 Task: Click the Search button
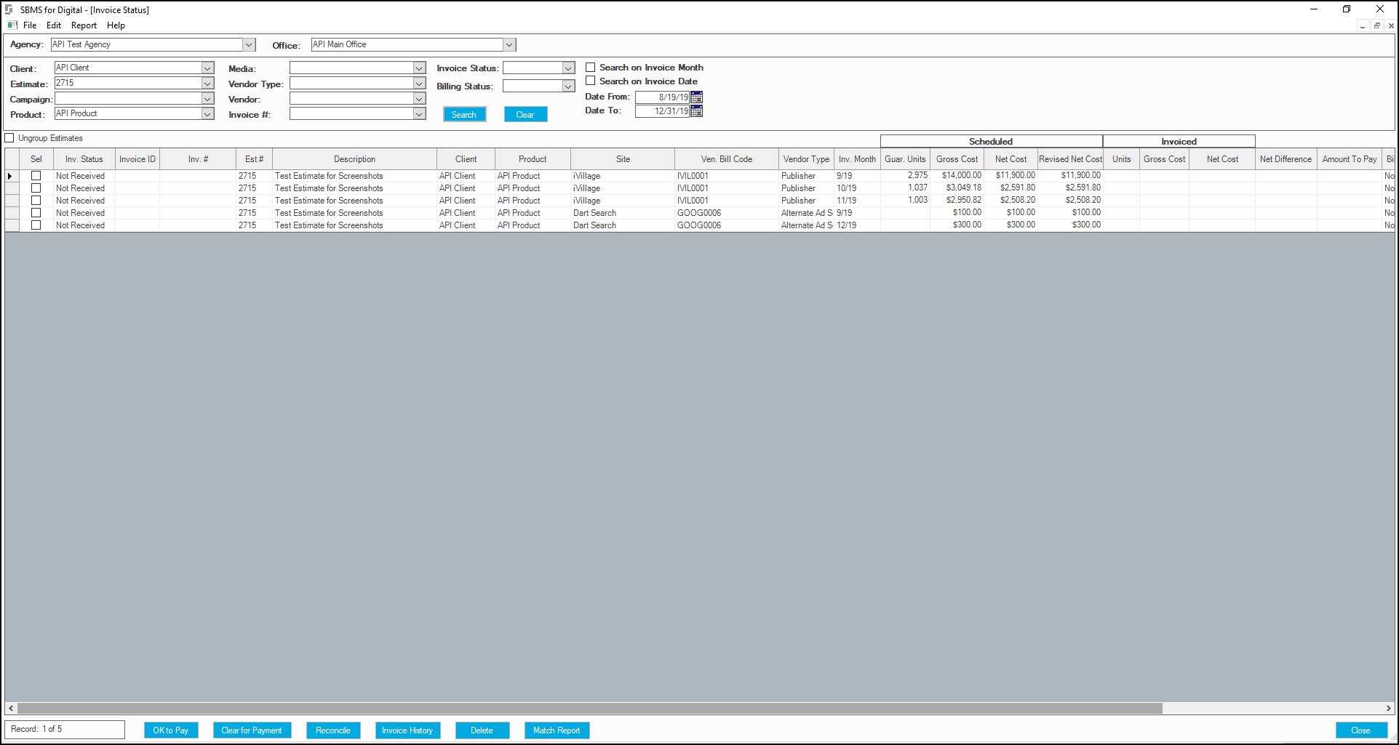pyautogui.click(x=464, y=114)
